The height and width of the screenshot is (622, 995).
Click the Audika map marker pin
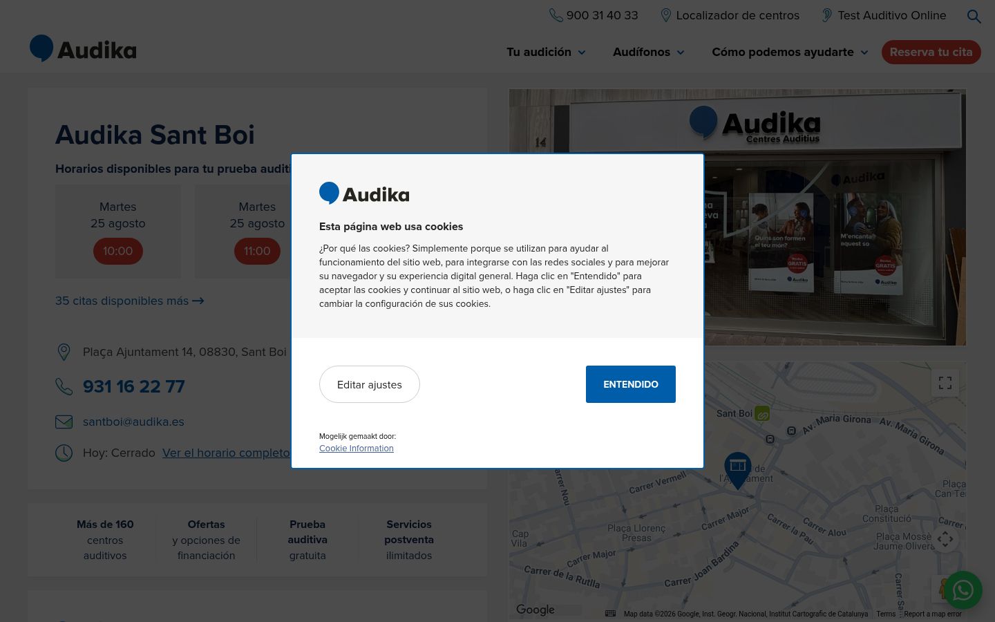point(737,470)
